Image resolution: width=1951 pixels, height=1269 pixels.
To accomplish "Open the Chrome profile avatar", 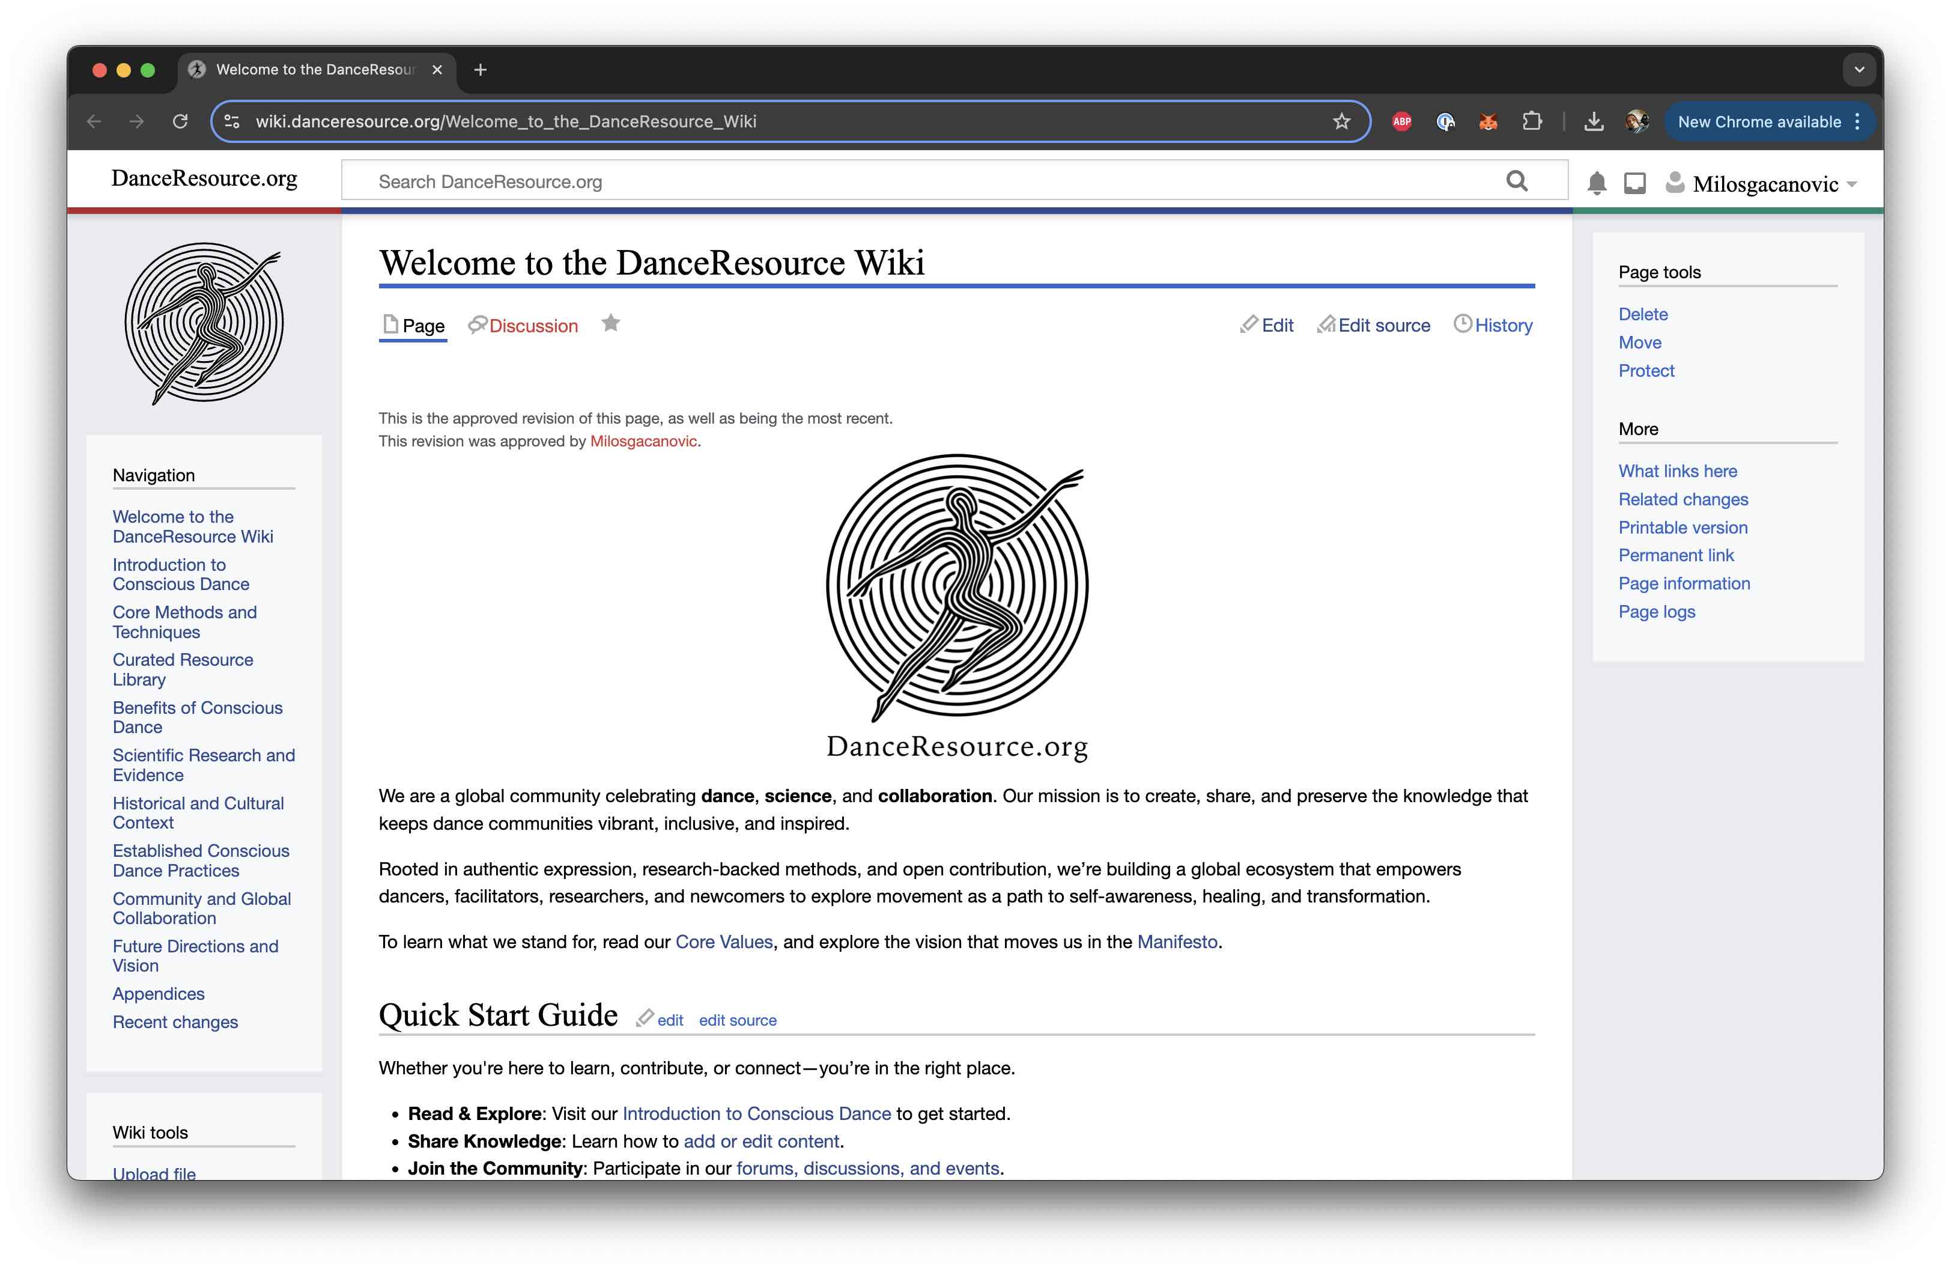I will 1637,121.
